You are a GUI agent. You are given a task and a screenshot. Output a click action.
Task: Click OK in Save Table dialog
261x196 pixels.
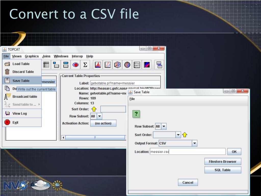234,152
